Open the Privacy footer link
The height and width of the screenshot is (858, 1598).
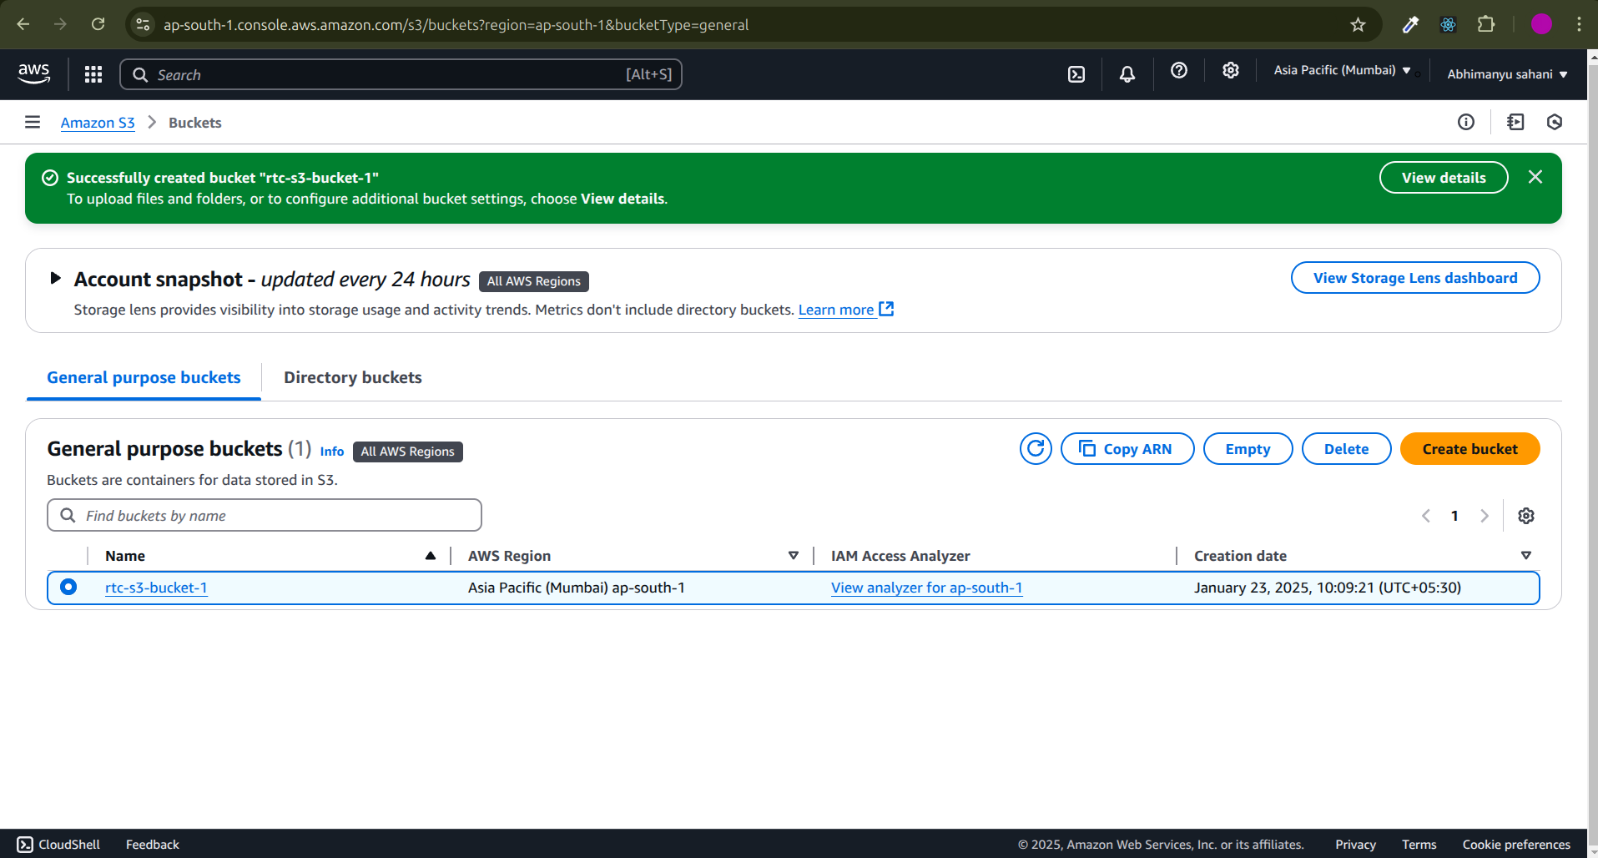[1355, 845]
